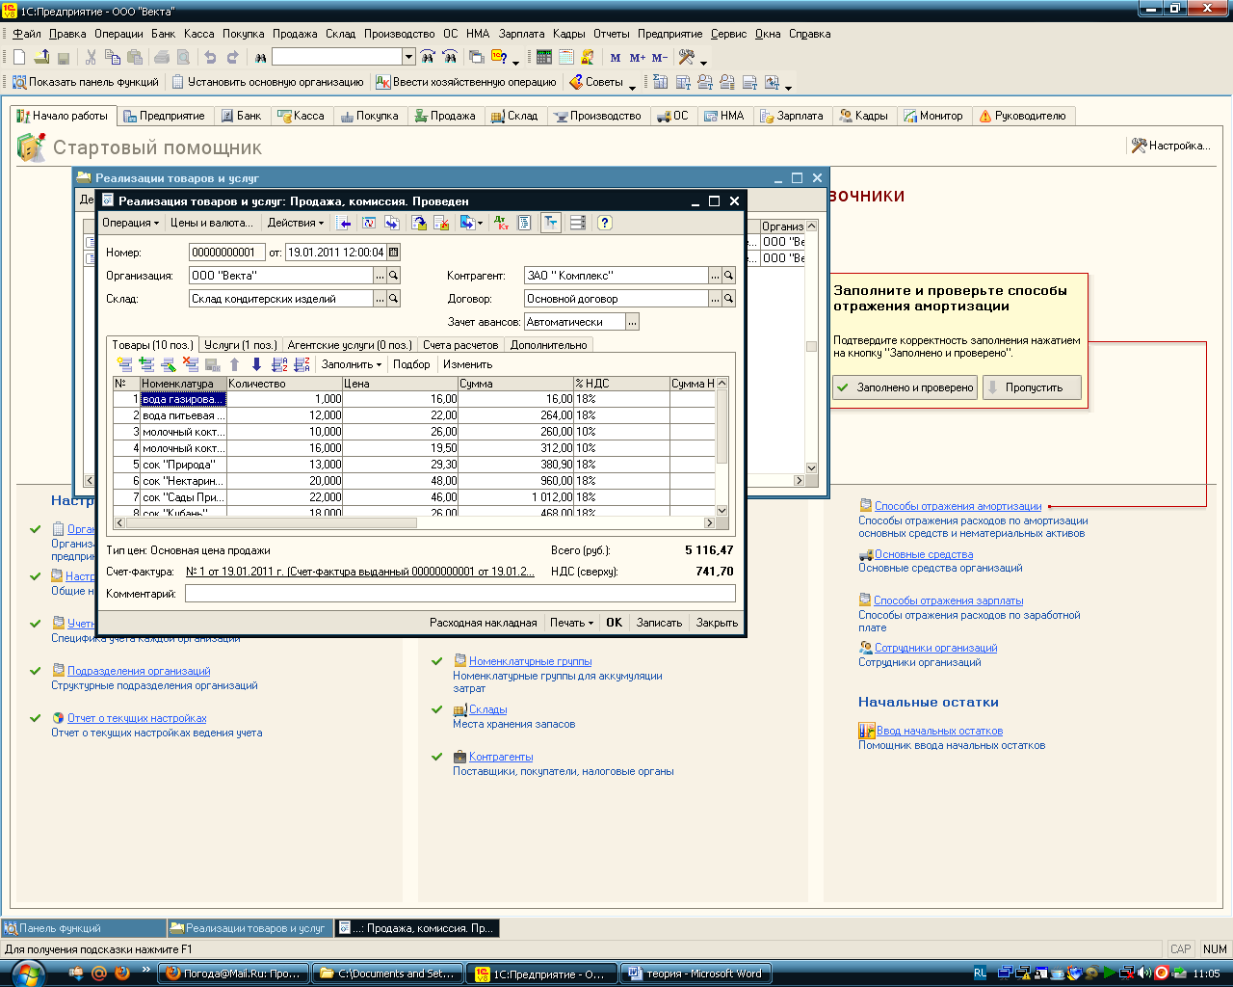
Task: Expand the main toolbar search box dropdown arrow
Action: pos(408,58)
